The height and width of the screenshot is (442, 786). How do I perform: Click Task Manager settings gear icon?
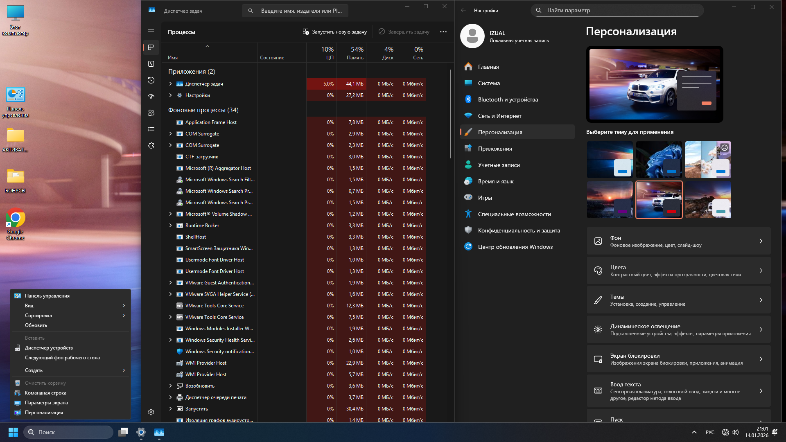pyautogui.click(x=151, y=412)
